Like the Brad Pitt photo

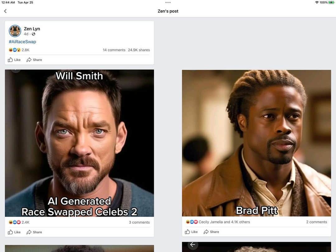pos(191,232)
